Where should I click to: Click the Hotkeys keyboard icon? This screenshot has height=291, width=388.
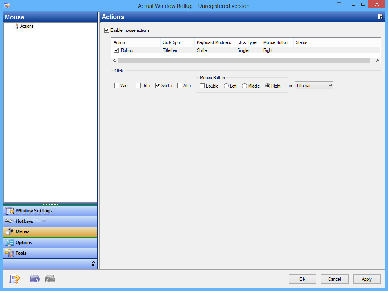(x=9, y=221)
